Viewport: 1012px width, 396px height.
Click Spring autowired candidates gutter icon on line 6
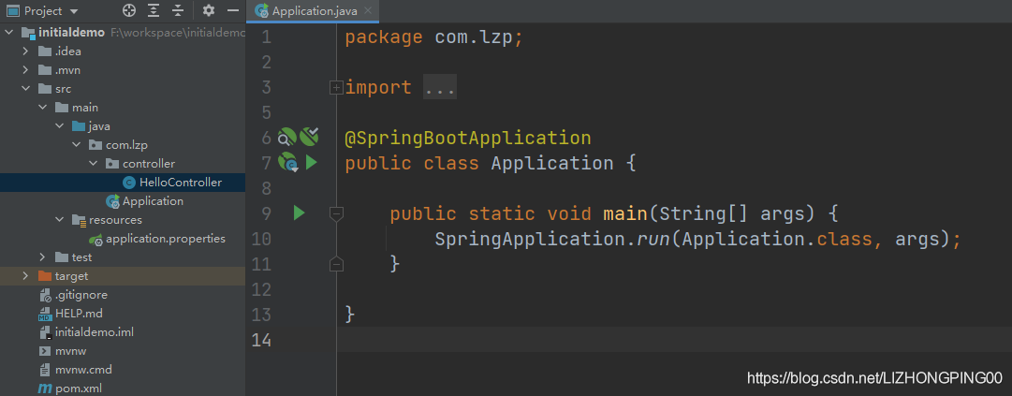(310, 136)
